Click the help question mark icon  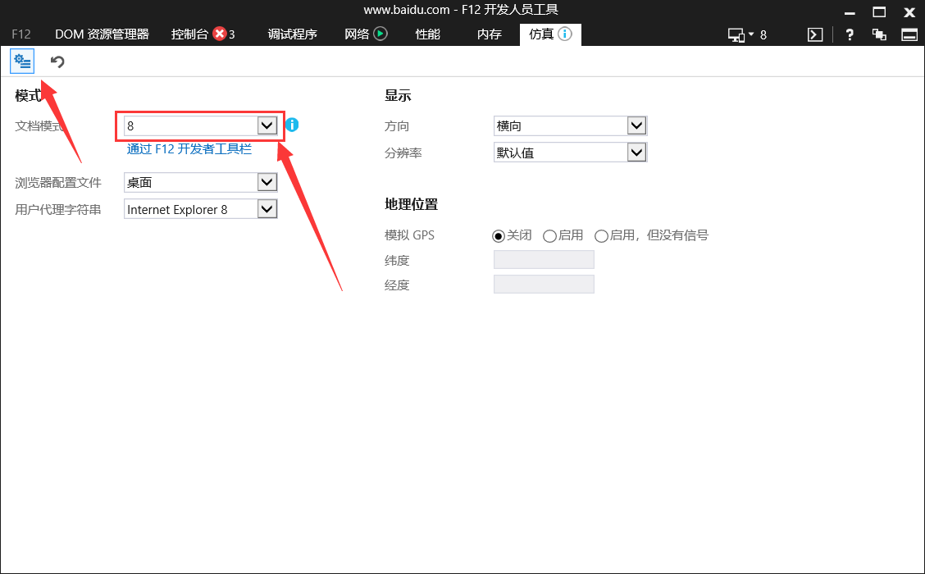click(x=850, y=34)
